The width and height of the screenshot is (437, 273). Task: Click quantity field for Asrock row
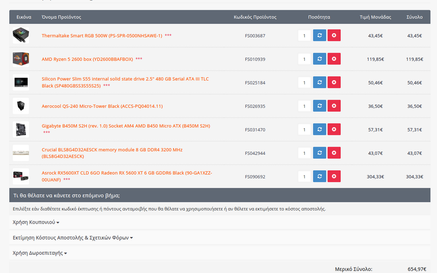coord(304,176)
